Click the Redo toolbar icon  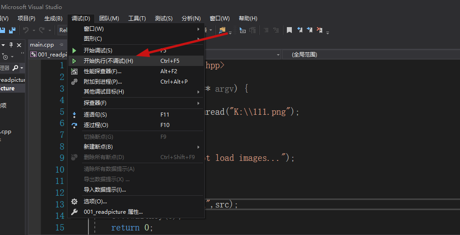coord(42,30)
